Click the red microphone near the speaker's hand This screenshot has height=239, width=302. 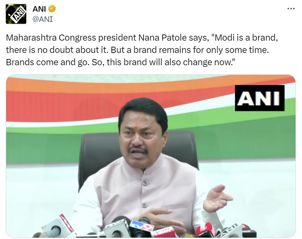[x=205, y=230]
